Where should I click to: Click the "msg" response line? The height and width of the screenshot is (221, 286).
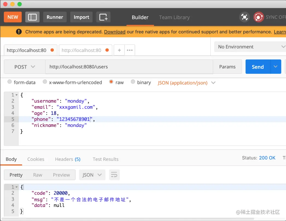click(x=81, y=199)
